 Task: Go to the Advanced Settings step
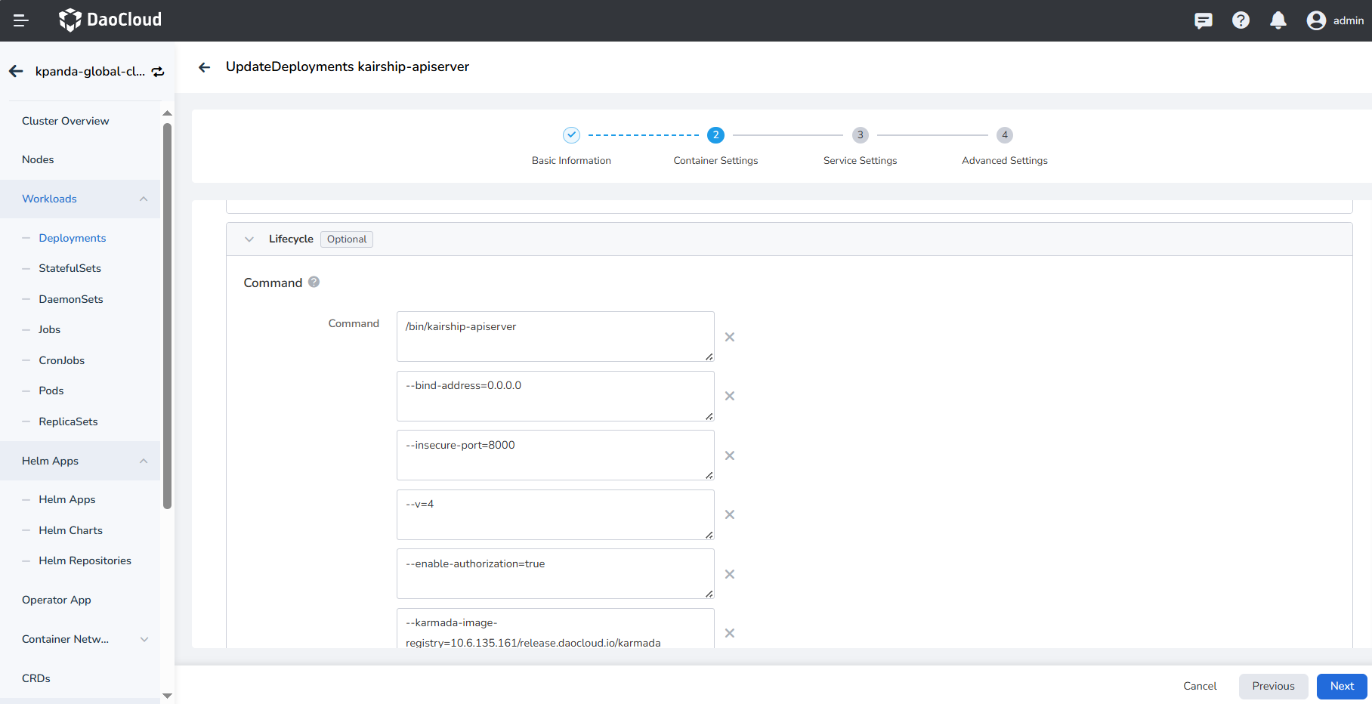[1005, 135]
